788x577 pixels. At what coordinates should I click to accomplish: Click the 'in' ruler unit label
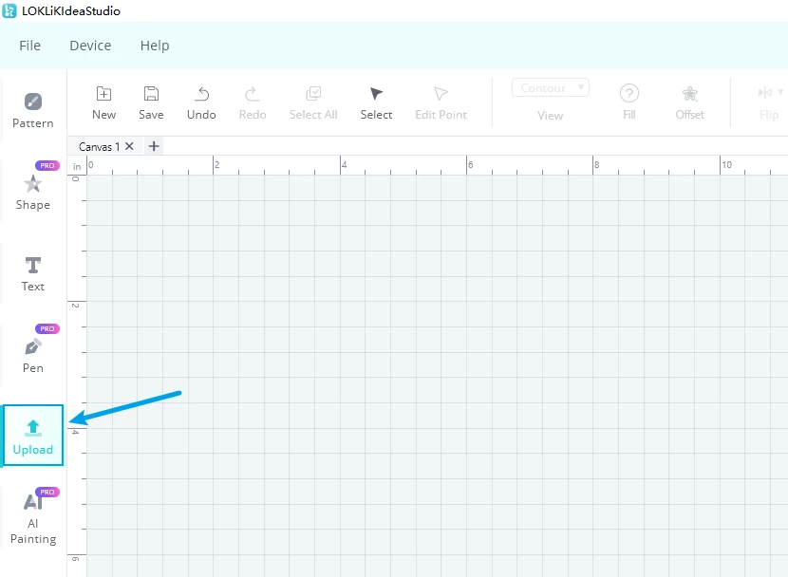pyautogui.click(x=76, y=166)
